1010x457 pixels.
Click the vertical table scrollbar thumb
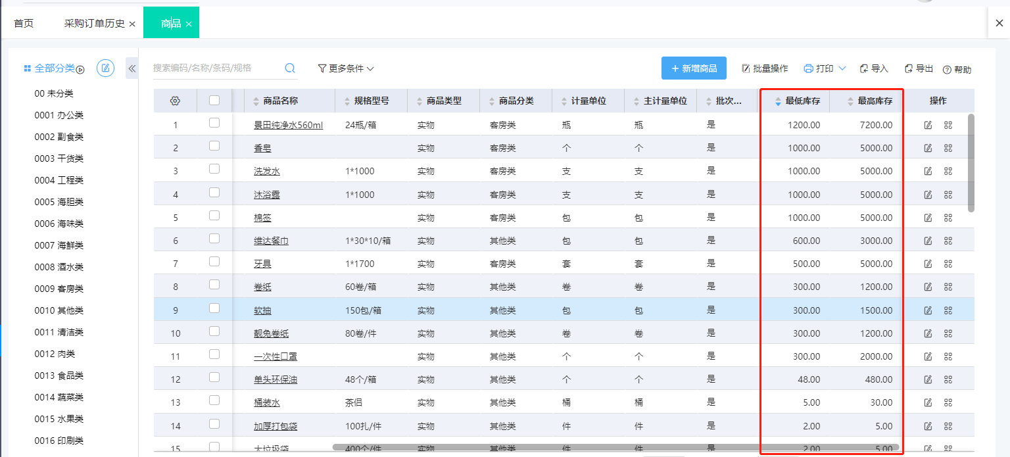(x=971, y=163)
